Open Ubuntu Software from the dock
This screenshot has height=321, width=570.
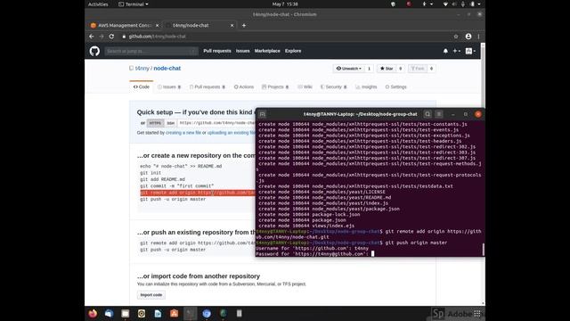(175, 313)
